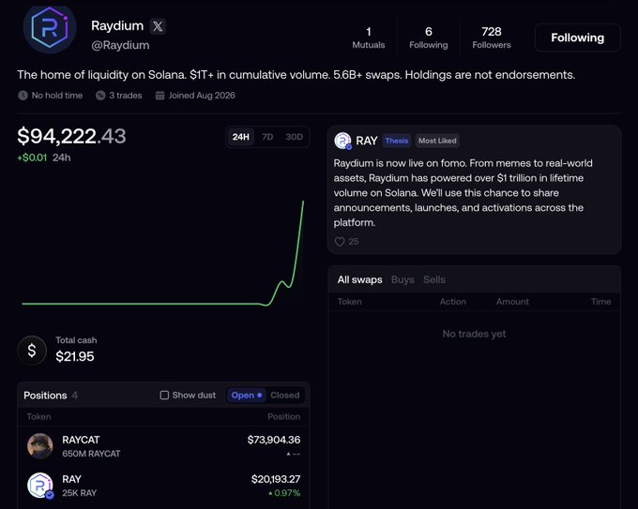Select the 24H chart range
This screenshot has height=509, width=638.
tap(240, 137)
